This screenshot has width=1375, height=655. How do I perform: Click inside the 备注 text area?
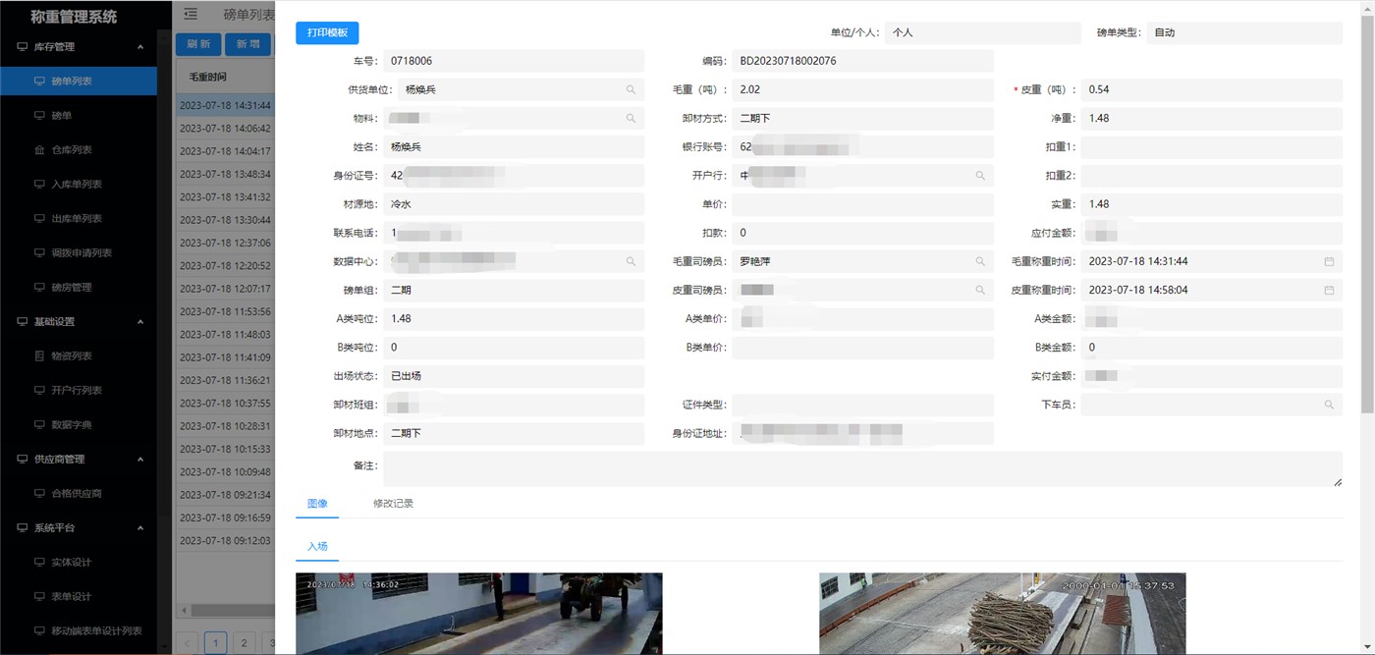(862, 468)
